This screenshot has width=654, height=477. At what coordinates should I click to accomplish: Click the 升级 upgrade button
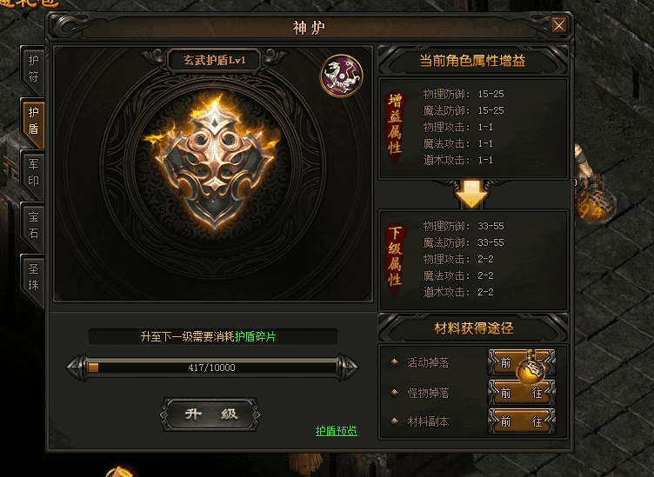tap(210, 414)
